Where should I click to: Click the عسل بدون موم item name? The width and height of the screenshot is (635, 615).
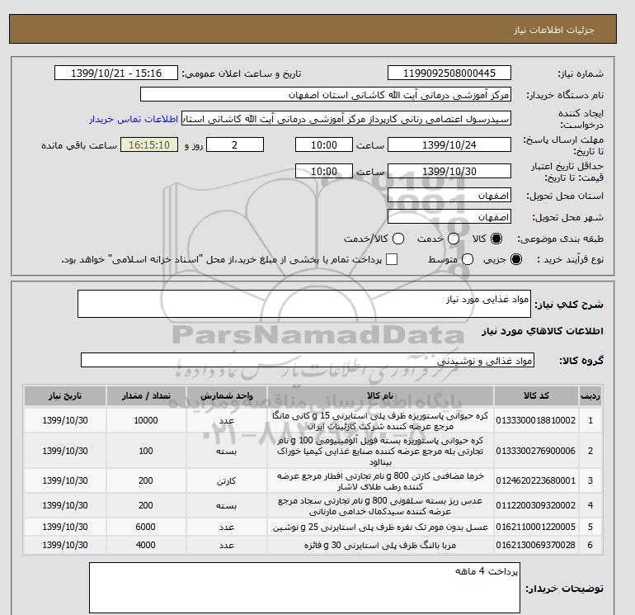(x=380, y=527)
